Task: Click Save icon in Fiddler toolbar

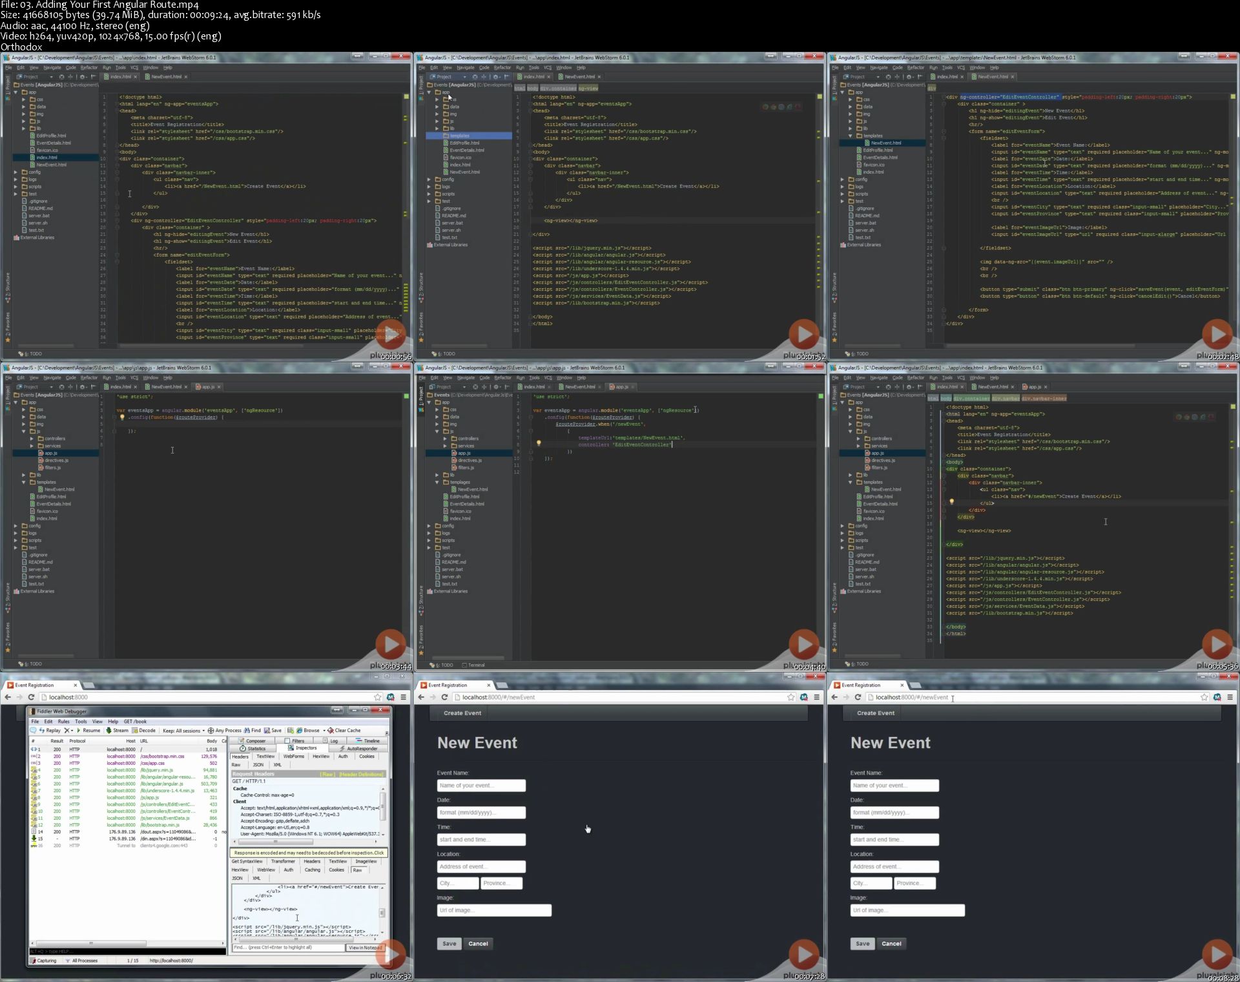Action: (x=267, y=730)
